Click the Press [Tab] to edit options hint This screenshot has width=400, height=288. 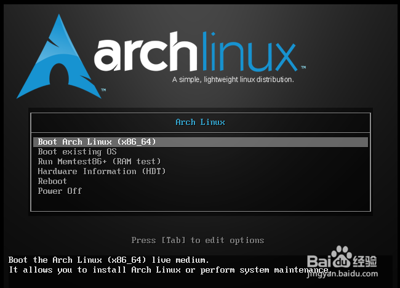coord(198,240)
